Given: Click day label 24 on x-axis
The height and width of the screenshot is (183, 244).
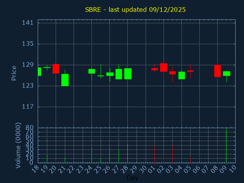Looking at the screenshot, I should 89,169.
